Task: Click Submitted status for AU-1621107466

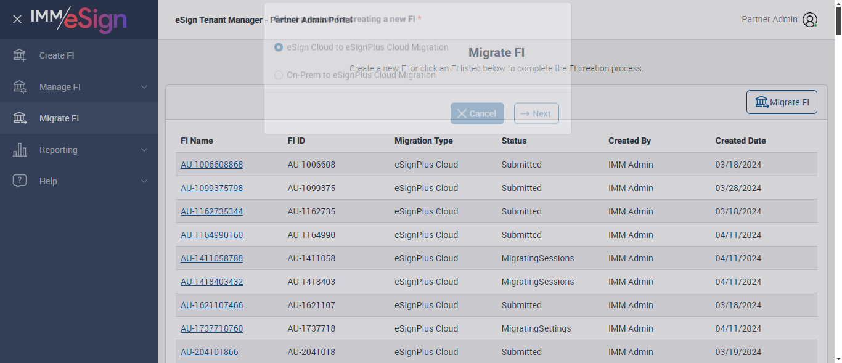Action: [521, 305]
